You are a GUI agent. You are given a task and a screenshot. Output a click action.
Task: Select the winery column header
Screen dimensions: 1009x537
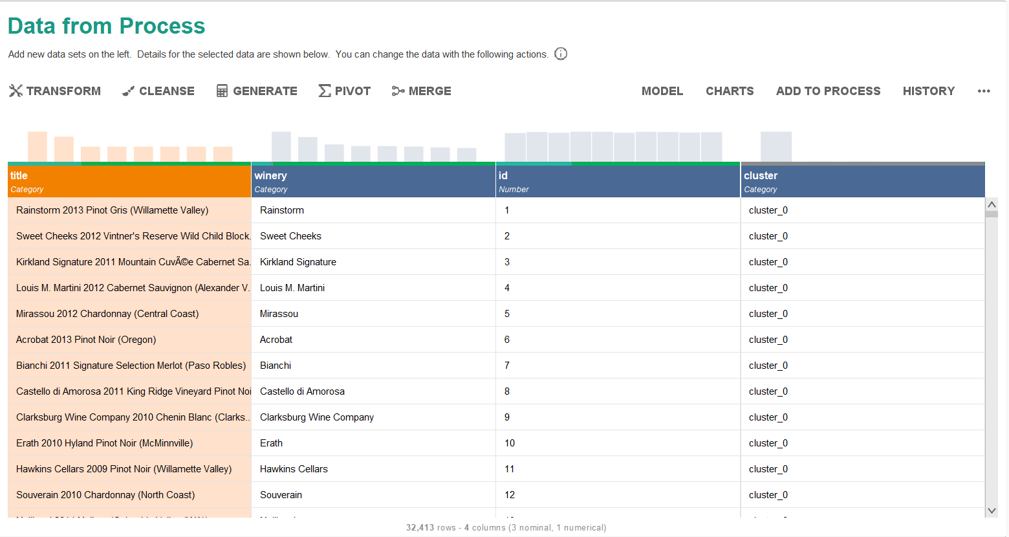(373, 181)
